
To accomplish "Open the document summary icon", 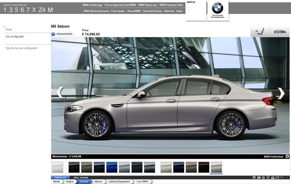I will coord(268,177).
